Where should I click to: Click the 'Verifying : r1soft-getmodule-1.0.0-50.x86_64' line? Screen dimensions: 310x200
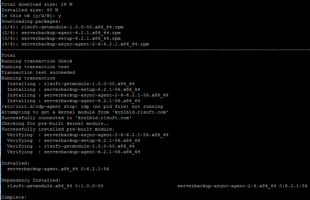[x=71, y=146]
